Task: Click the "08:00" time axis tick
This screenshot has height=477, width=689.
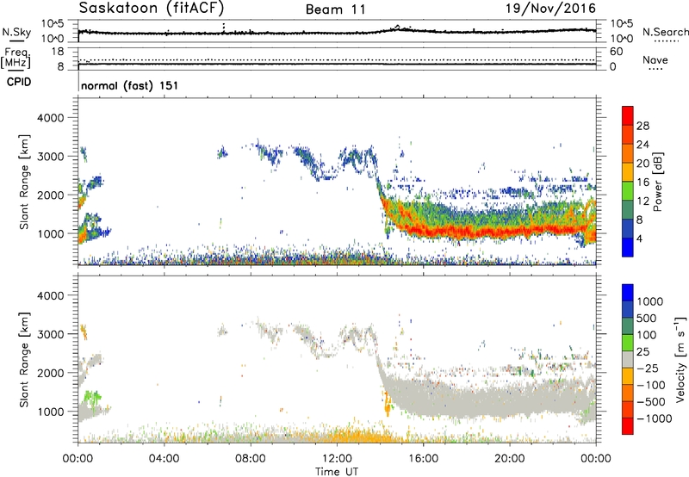Action: pos(251,459)
